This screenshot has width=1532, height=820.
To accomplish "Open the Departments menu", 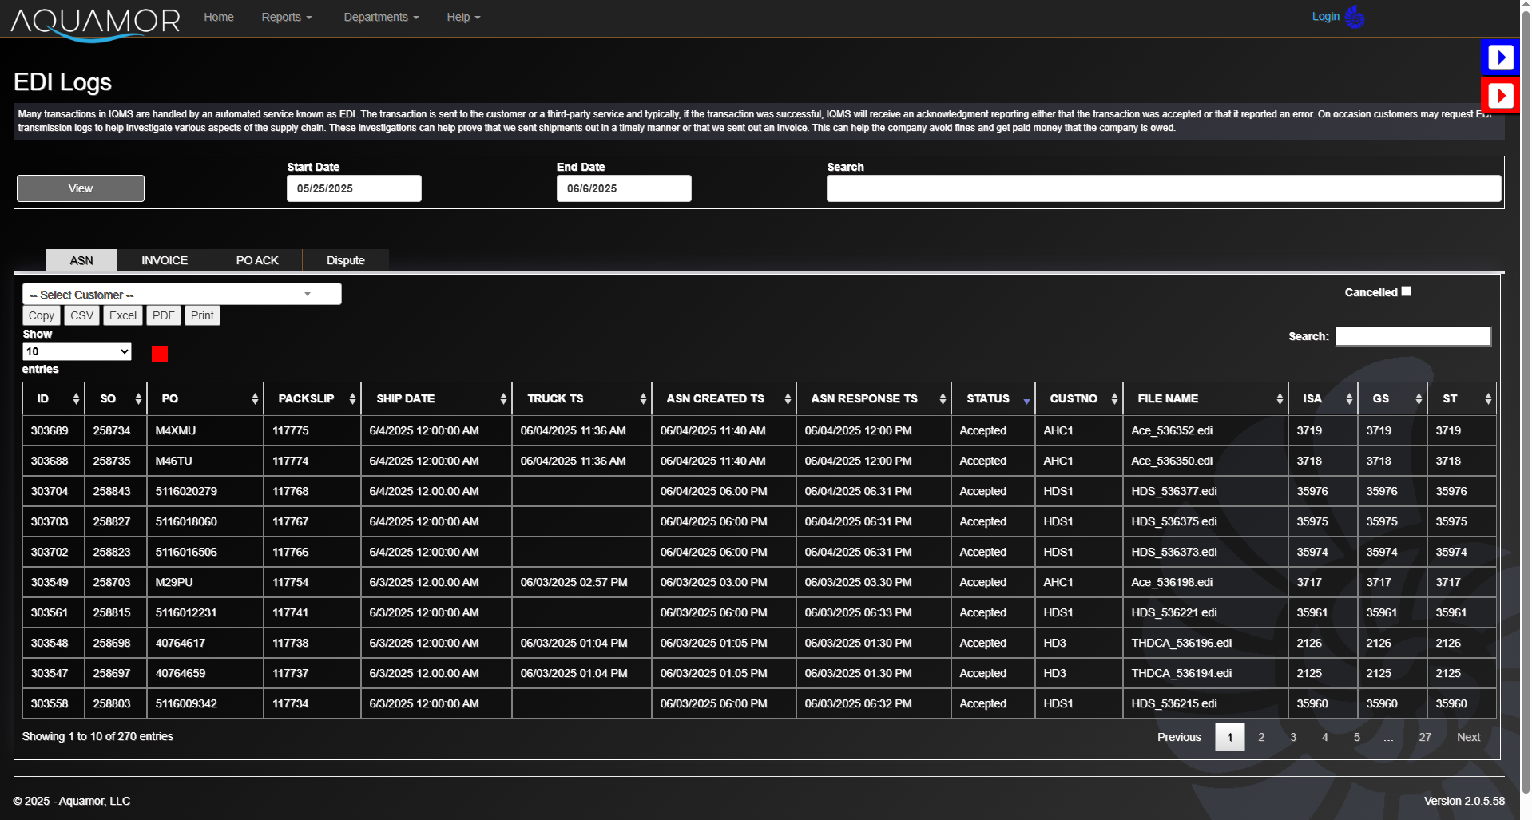I will tap(380, 17).
